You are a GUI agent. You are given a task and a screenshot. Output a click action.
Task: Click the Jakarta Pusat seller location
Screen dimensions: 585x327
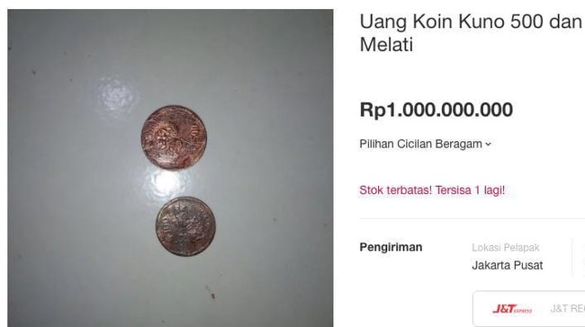click(507, 266)
